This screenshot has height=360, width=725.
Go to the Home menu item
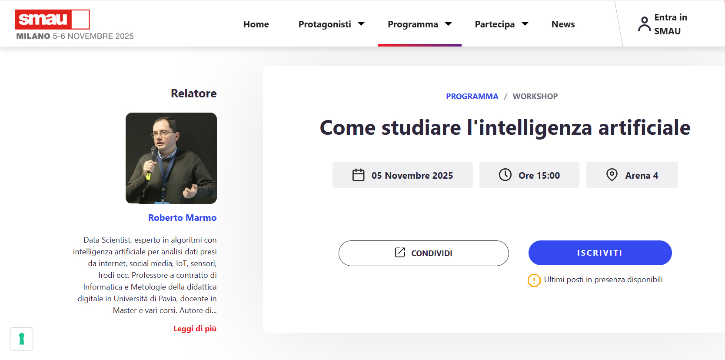coord(256,24)
